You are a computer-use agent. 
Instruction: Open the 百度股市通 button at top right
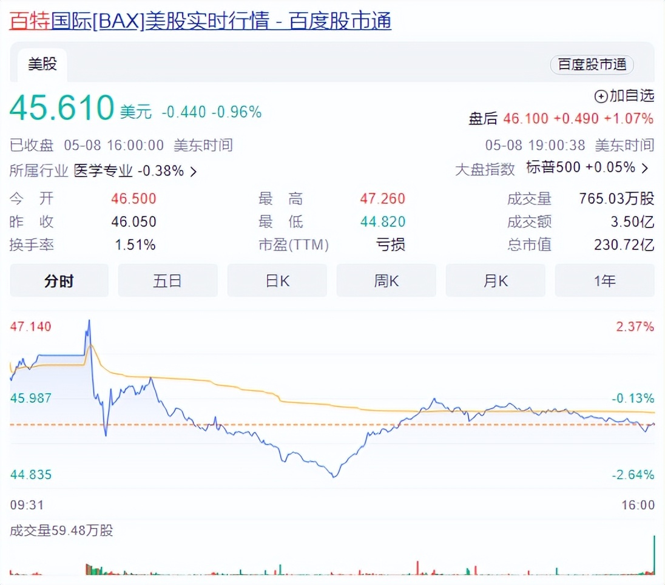591,65
